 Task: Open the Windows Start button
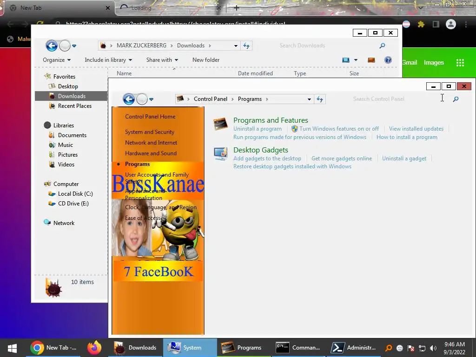(12, 348)
